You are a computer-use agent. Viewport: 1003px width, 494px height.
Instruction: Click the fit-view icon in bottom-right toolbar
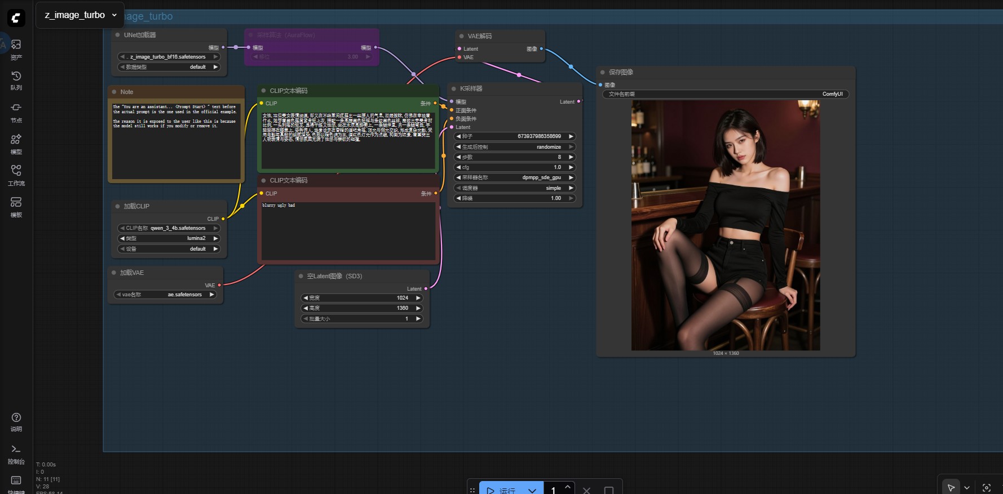pyautogui.click(x=987, y=488)
